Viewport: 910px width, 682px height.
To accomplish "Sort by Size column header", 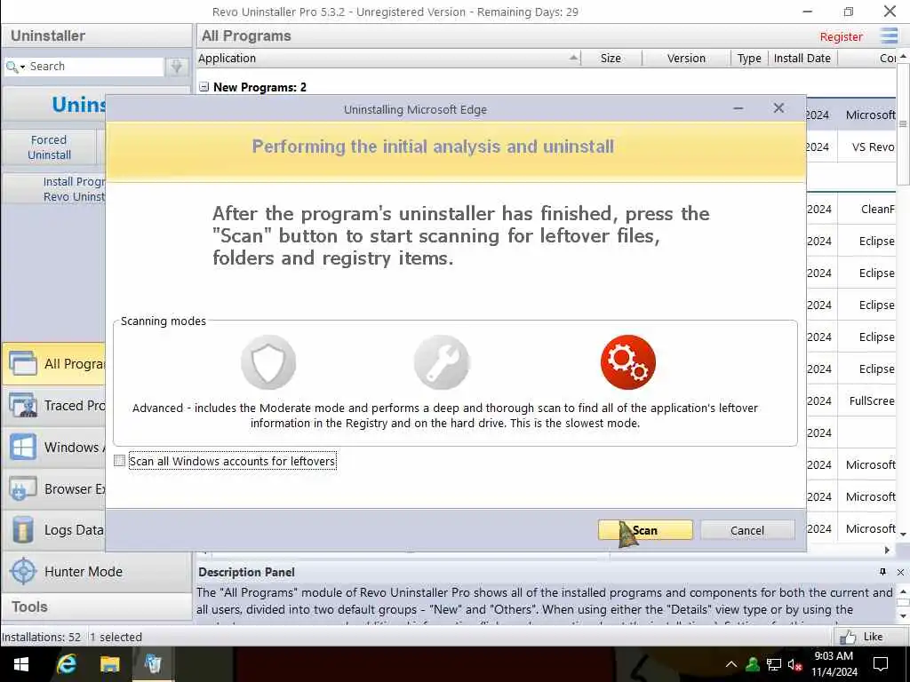I will (611, 58).
